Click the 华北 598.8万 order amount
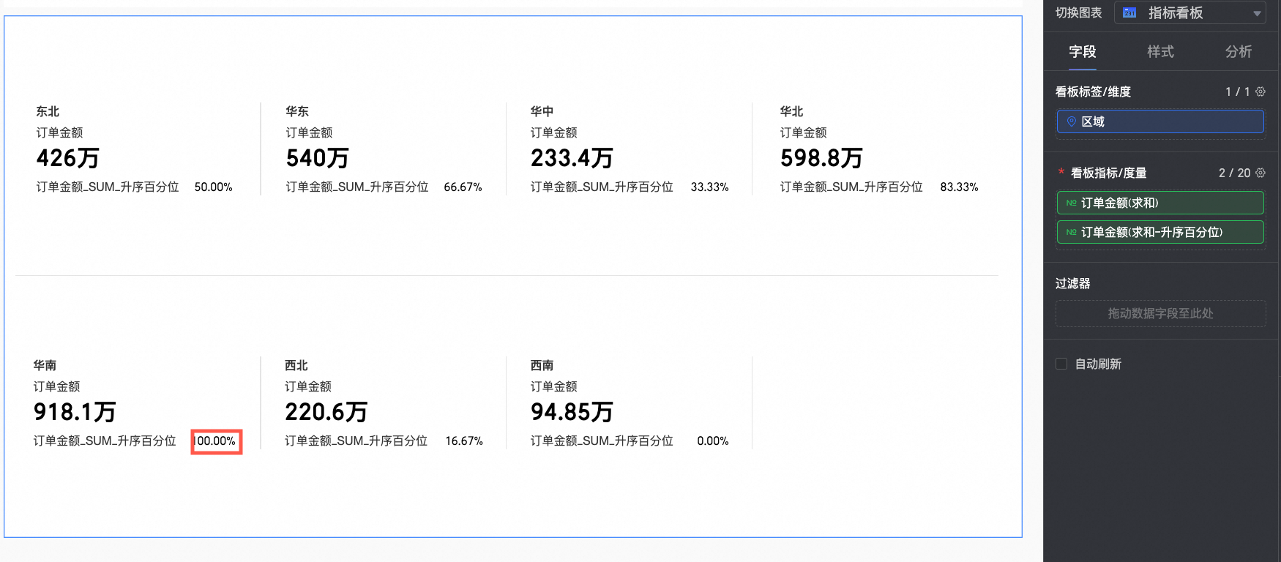The image size is (1281, 562). (821, 158)
